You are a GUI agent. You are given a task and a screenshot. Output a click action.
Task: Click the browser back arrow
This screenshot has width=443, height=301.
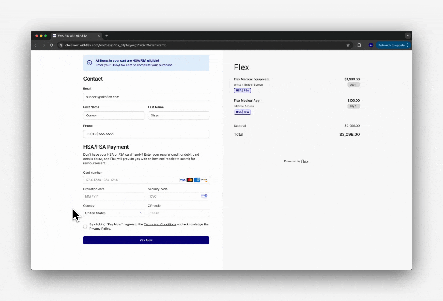(x=36, y=45)
